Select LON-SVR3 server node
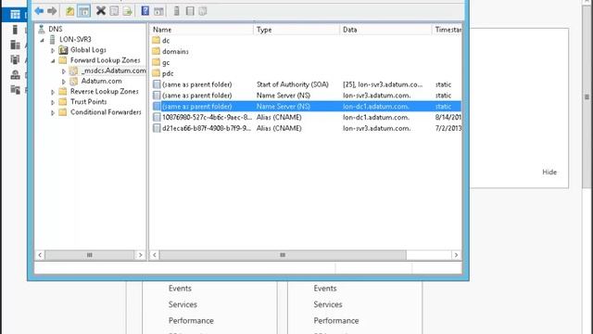 pos(75,39)
